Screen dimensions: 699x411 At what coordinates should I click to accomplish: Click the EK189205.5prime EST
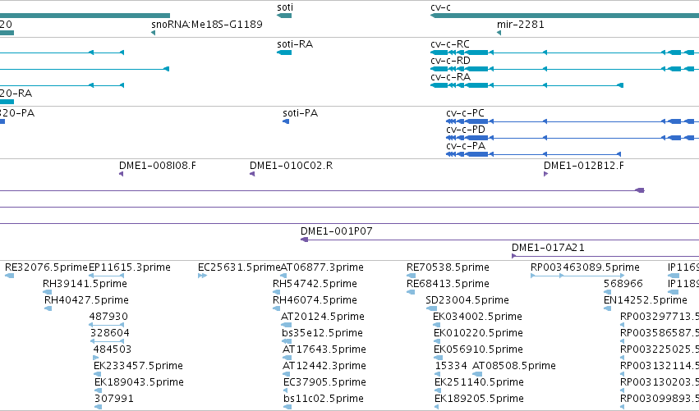click(437, 408)
